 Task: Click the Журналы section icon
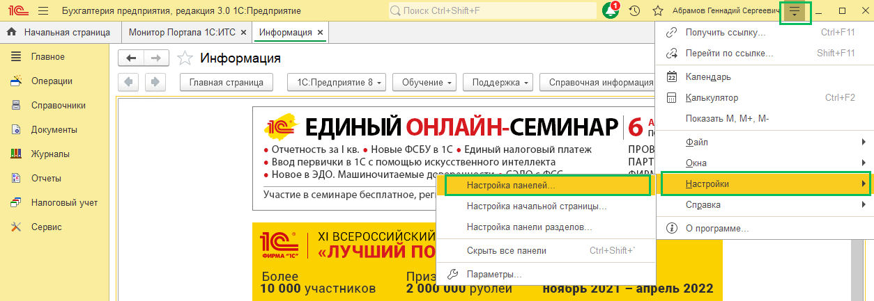pos(16,154)
